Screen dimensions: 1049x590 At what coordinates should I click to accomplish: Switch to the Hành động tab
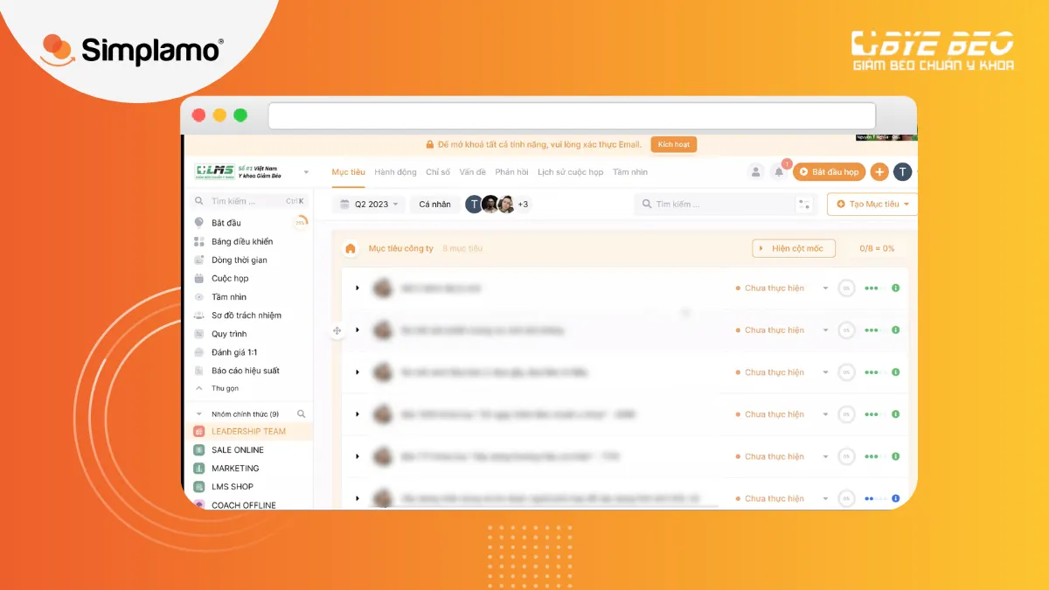click(395, 172)
